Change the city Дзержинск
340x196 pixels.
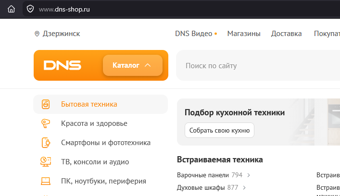tap(61, 34)
